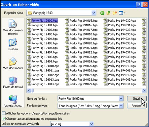Select file Porky Pig 194023.tga
The height and width of the screenshot is (127, 149).
tap(84, 57)
